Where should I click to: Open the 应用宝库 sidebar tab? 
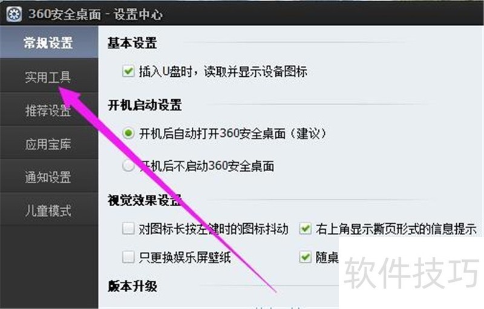point(49,144)
